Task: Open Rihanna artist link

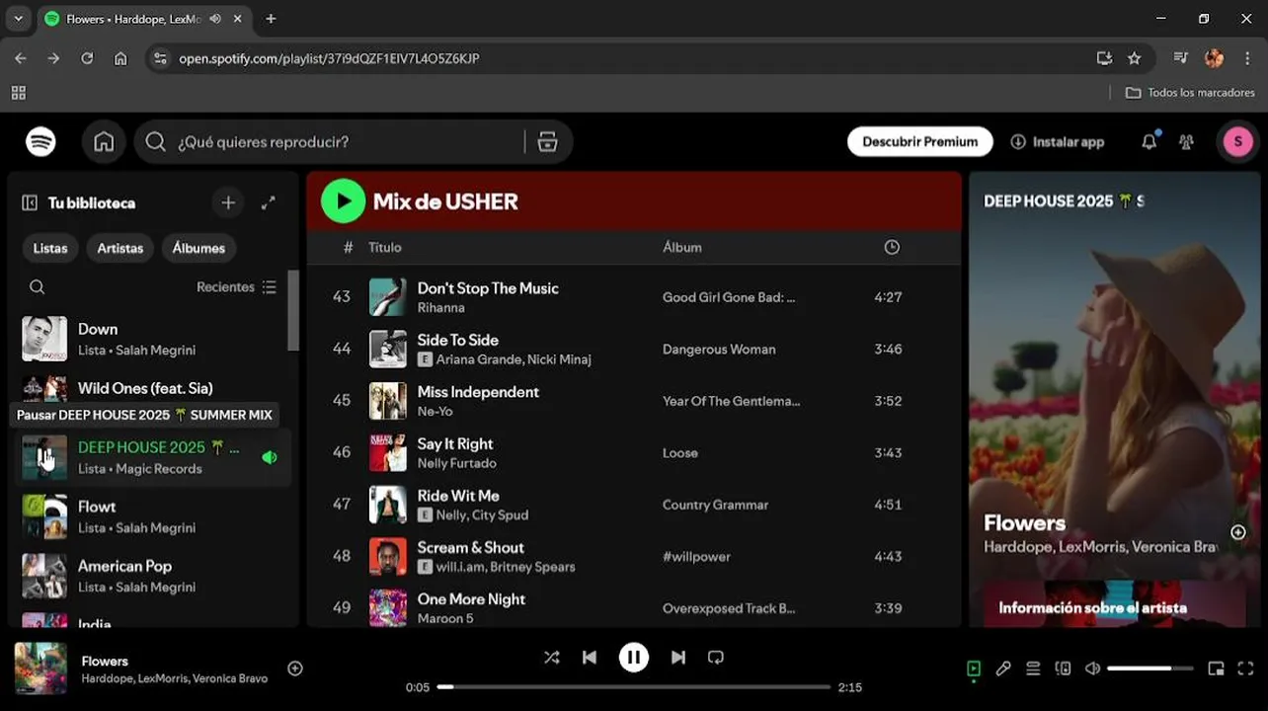Action: click(x=440, y=308)
